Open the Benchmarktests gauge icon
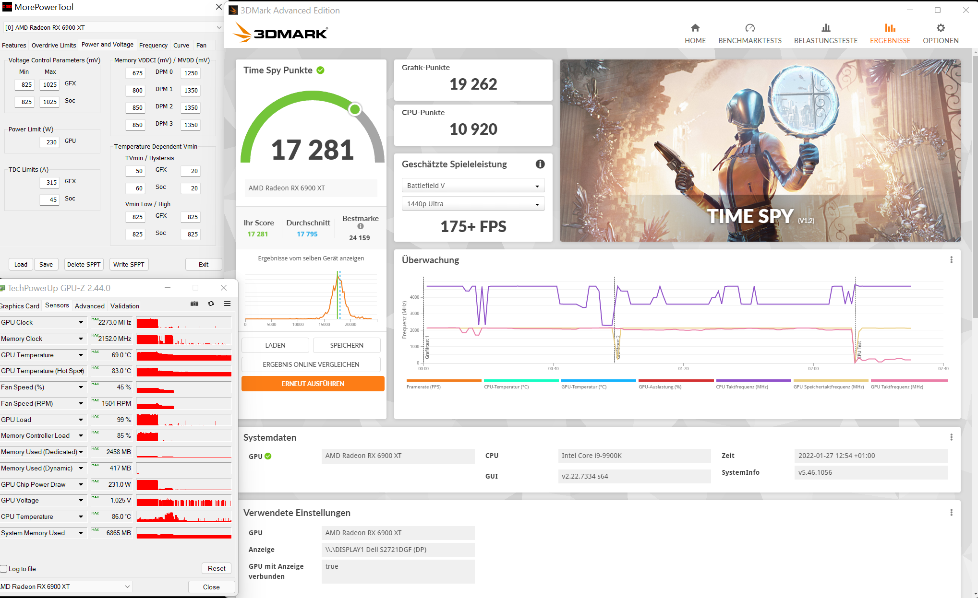 tap(749, 28)
